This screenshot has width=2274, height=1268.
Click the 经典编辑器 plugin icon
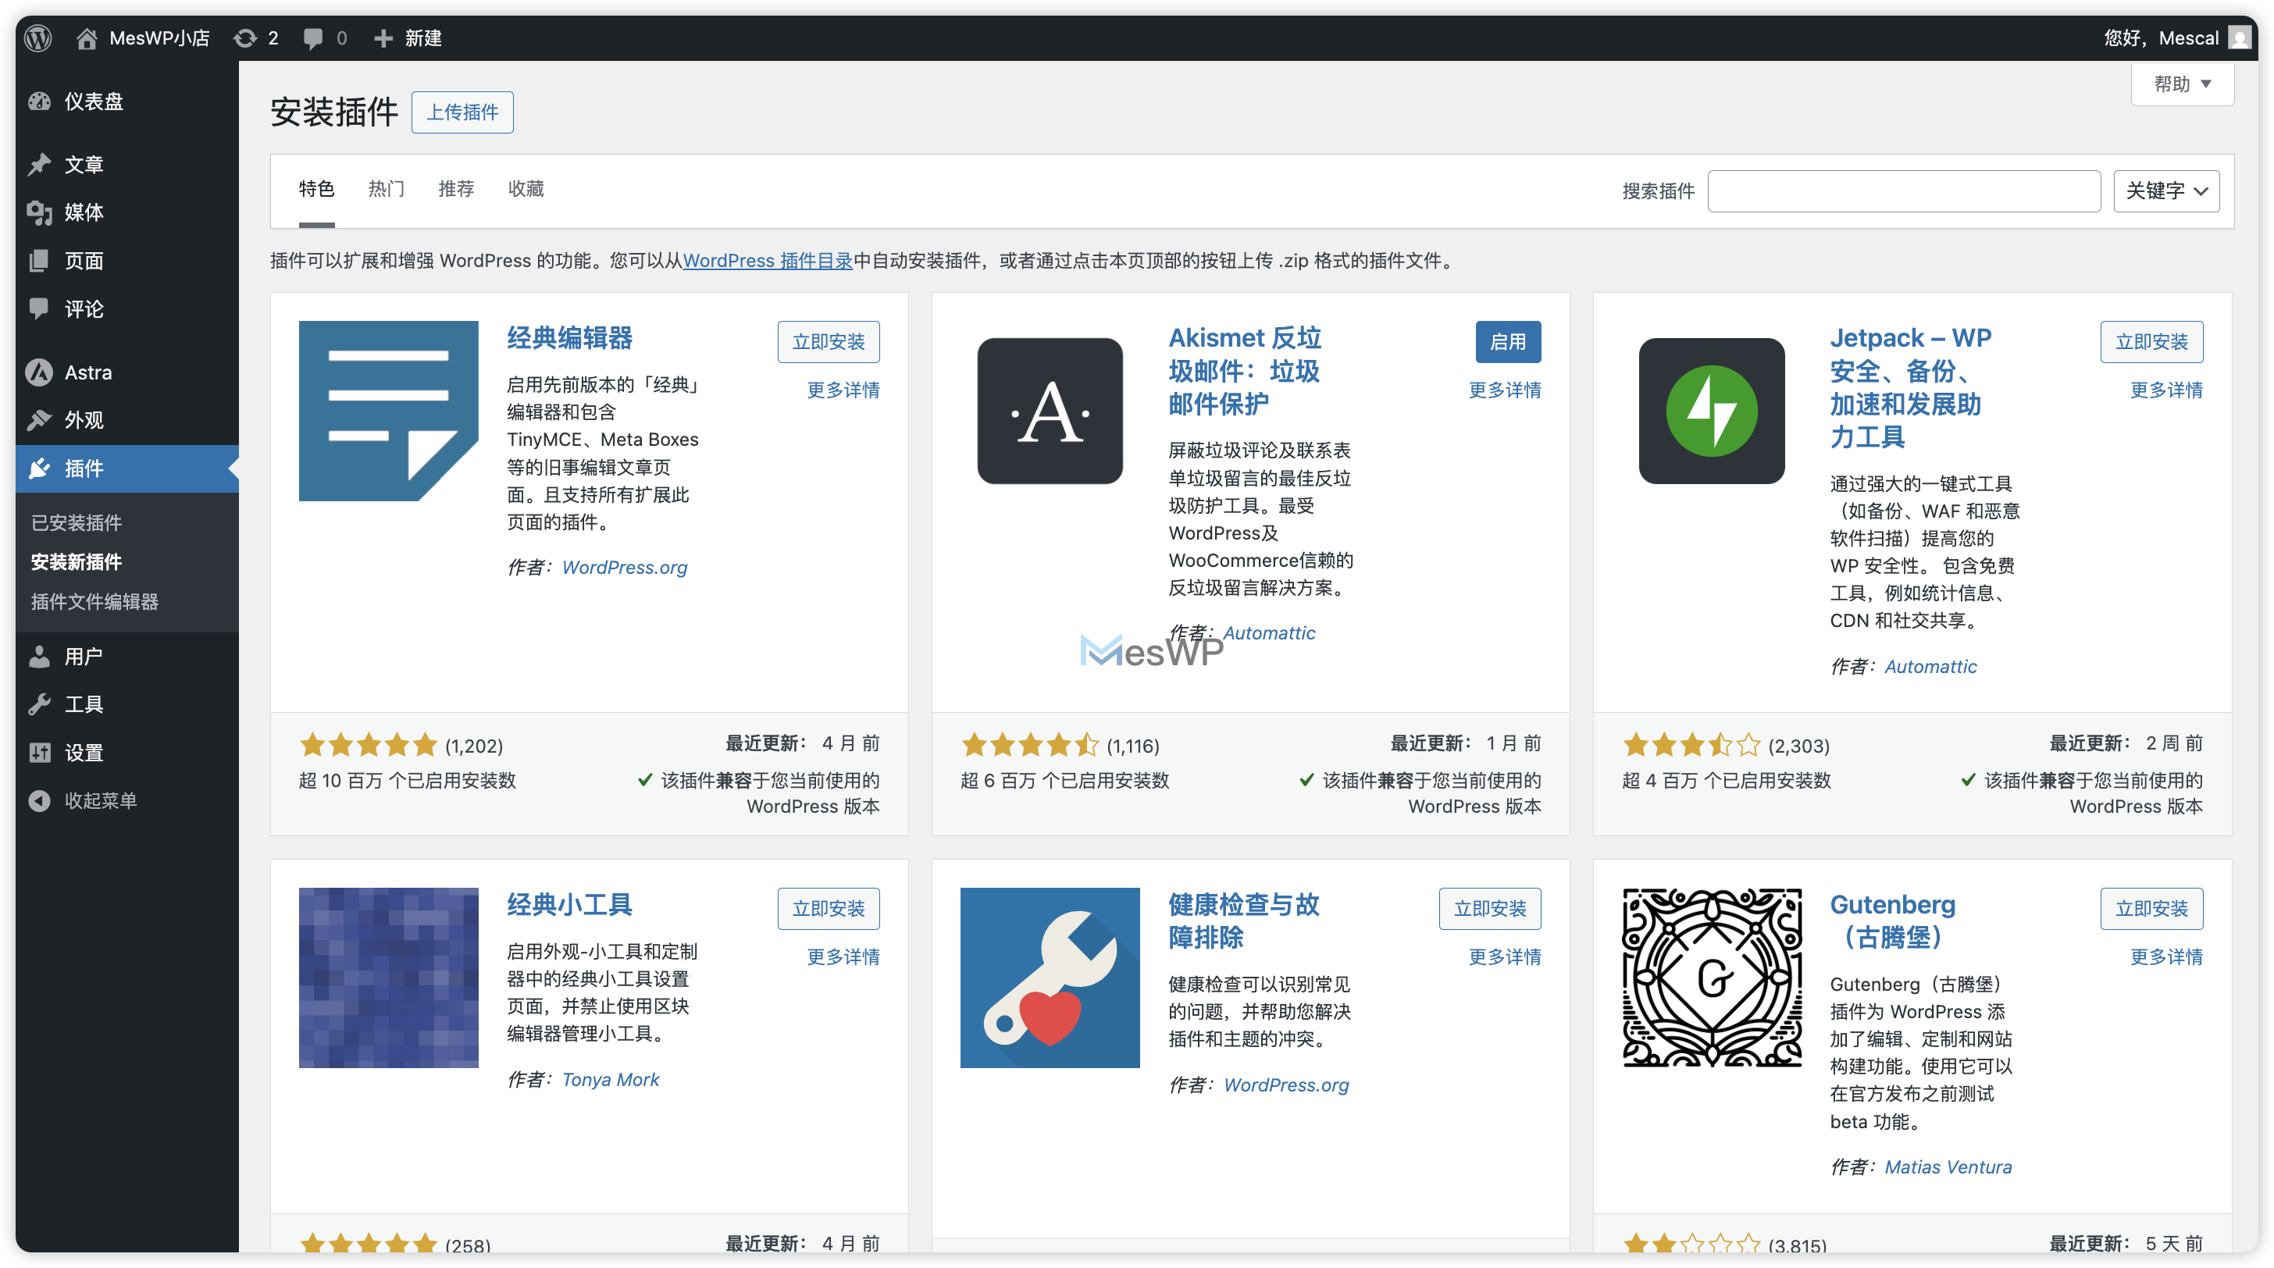388,411
